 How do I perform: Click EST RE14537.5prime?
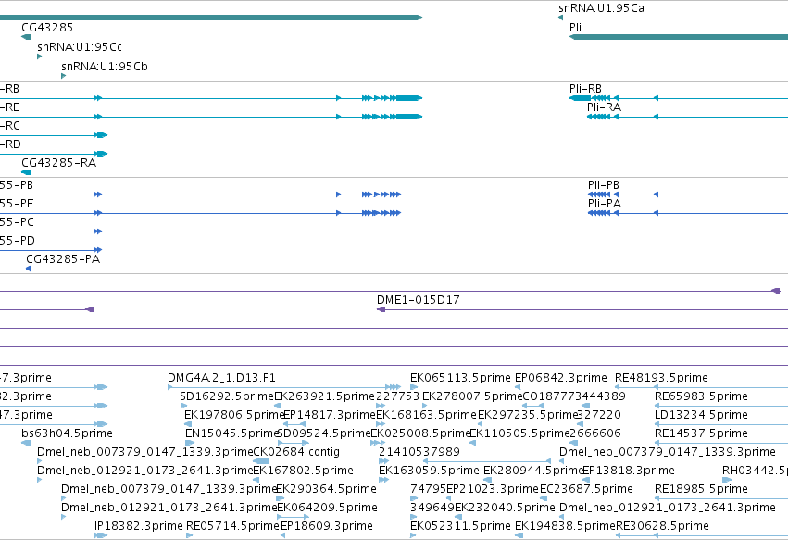pyautogui.click(x=701, y=433)
